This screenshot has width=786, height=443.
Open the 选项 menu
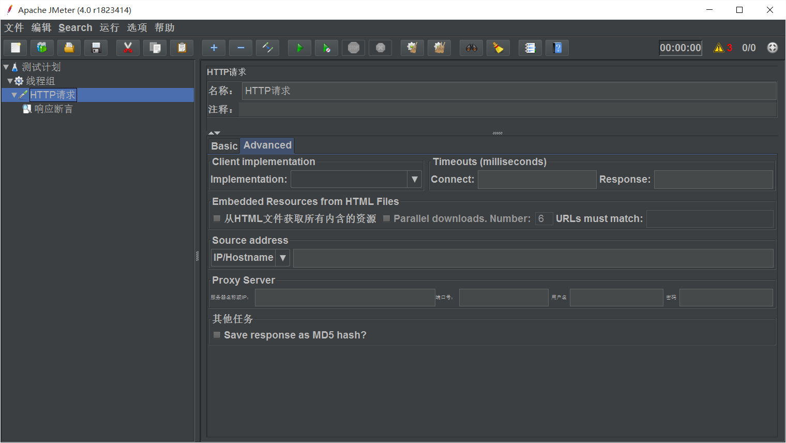(137, 27)
